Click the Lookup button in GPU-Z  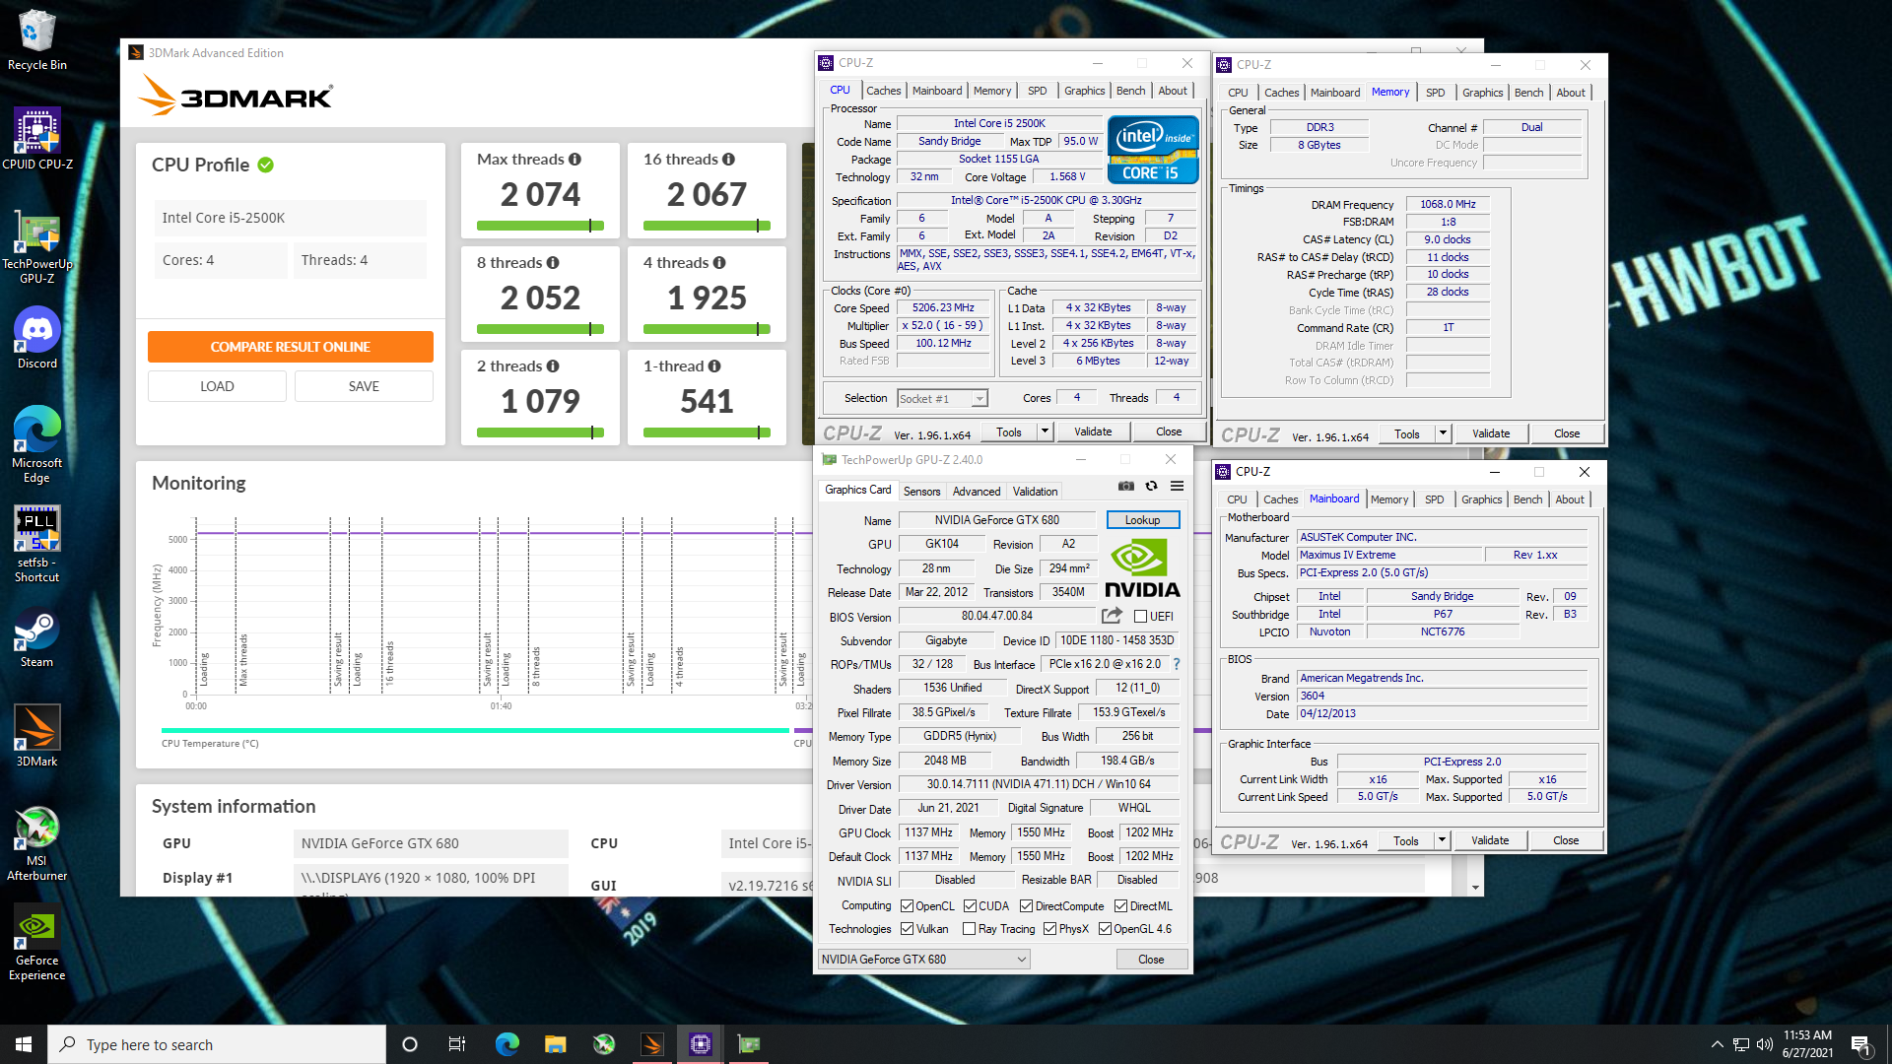pos(1143,520)
